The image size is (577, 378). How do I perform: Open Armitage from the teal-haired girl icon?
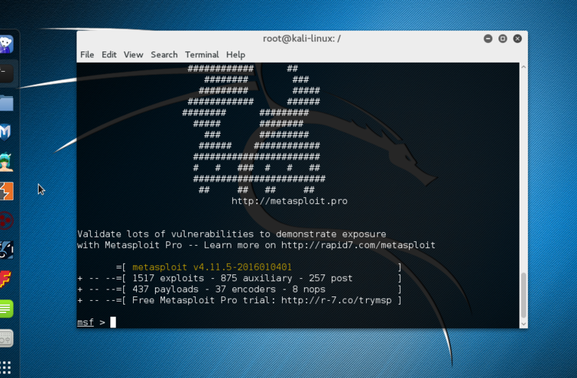(6, 162)
